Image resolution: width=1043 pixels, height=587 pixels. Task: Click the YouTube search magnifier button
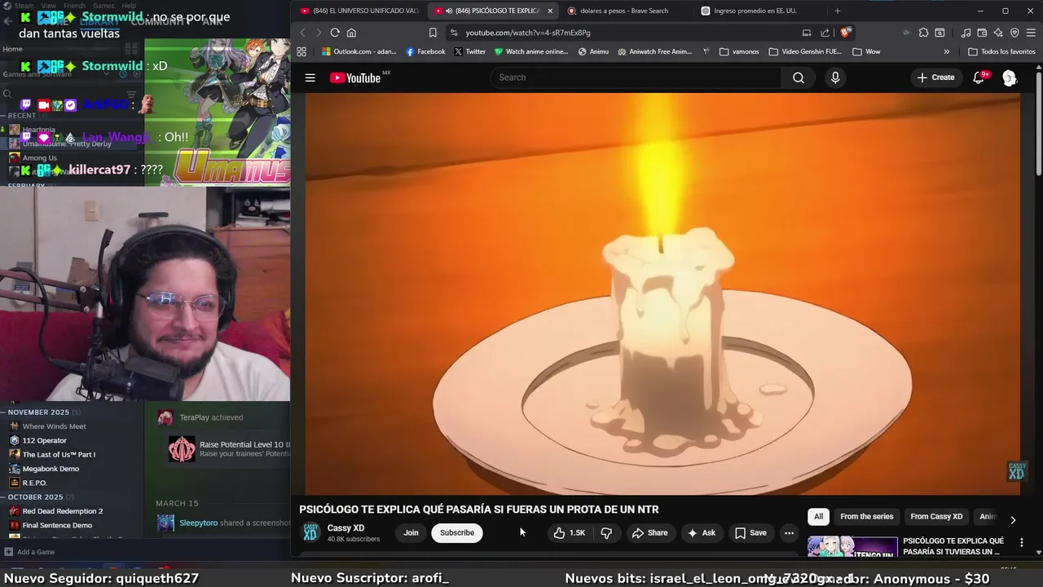[799, 77]
